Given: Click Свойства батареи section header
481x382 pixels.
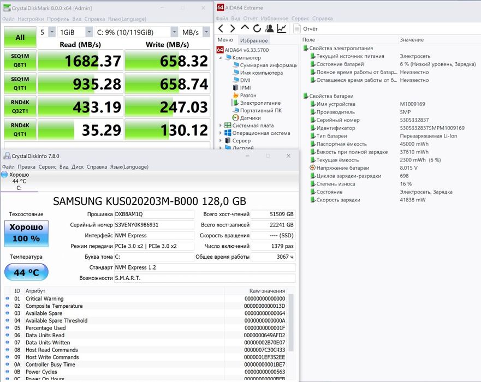Looking at the screenshot, I should pos(328,96).
